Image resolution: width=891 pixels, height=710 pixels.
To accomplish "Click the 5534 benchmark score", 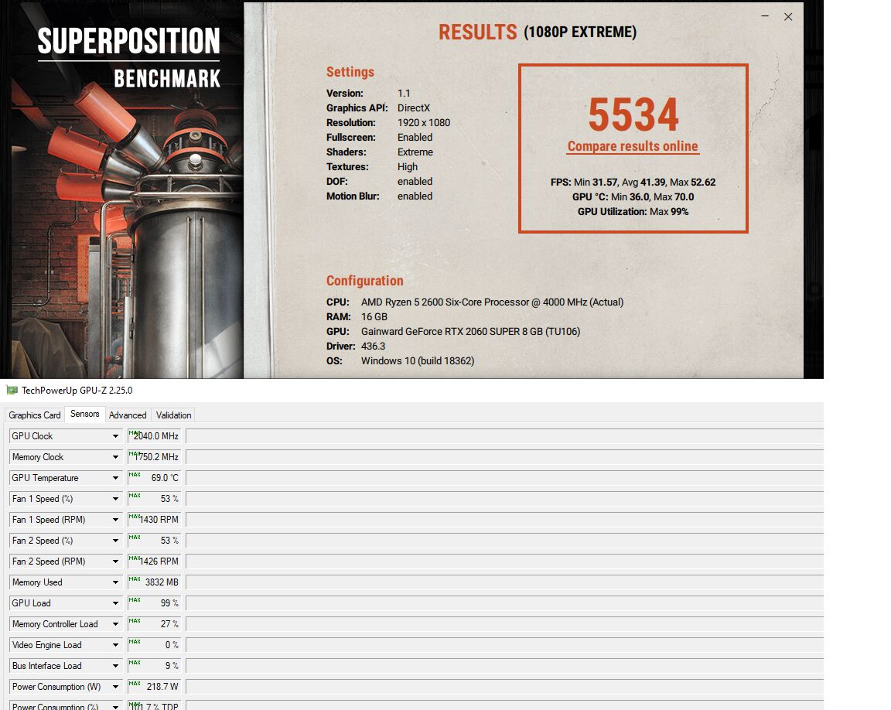I will click(633, 114).
